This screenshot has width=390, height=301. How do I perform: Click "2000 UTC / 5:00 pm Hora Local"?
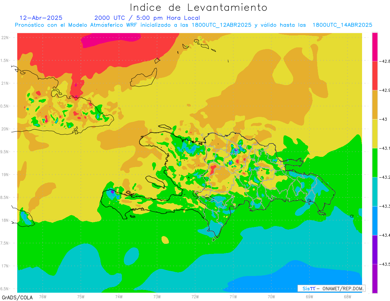[x=147, y=18]
